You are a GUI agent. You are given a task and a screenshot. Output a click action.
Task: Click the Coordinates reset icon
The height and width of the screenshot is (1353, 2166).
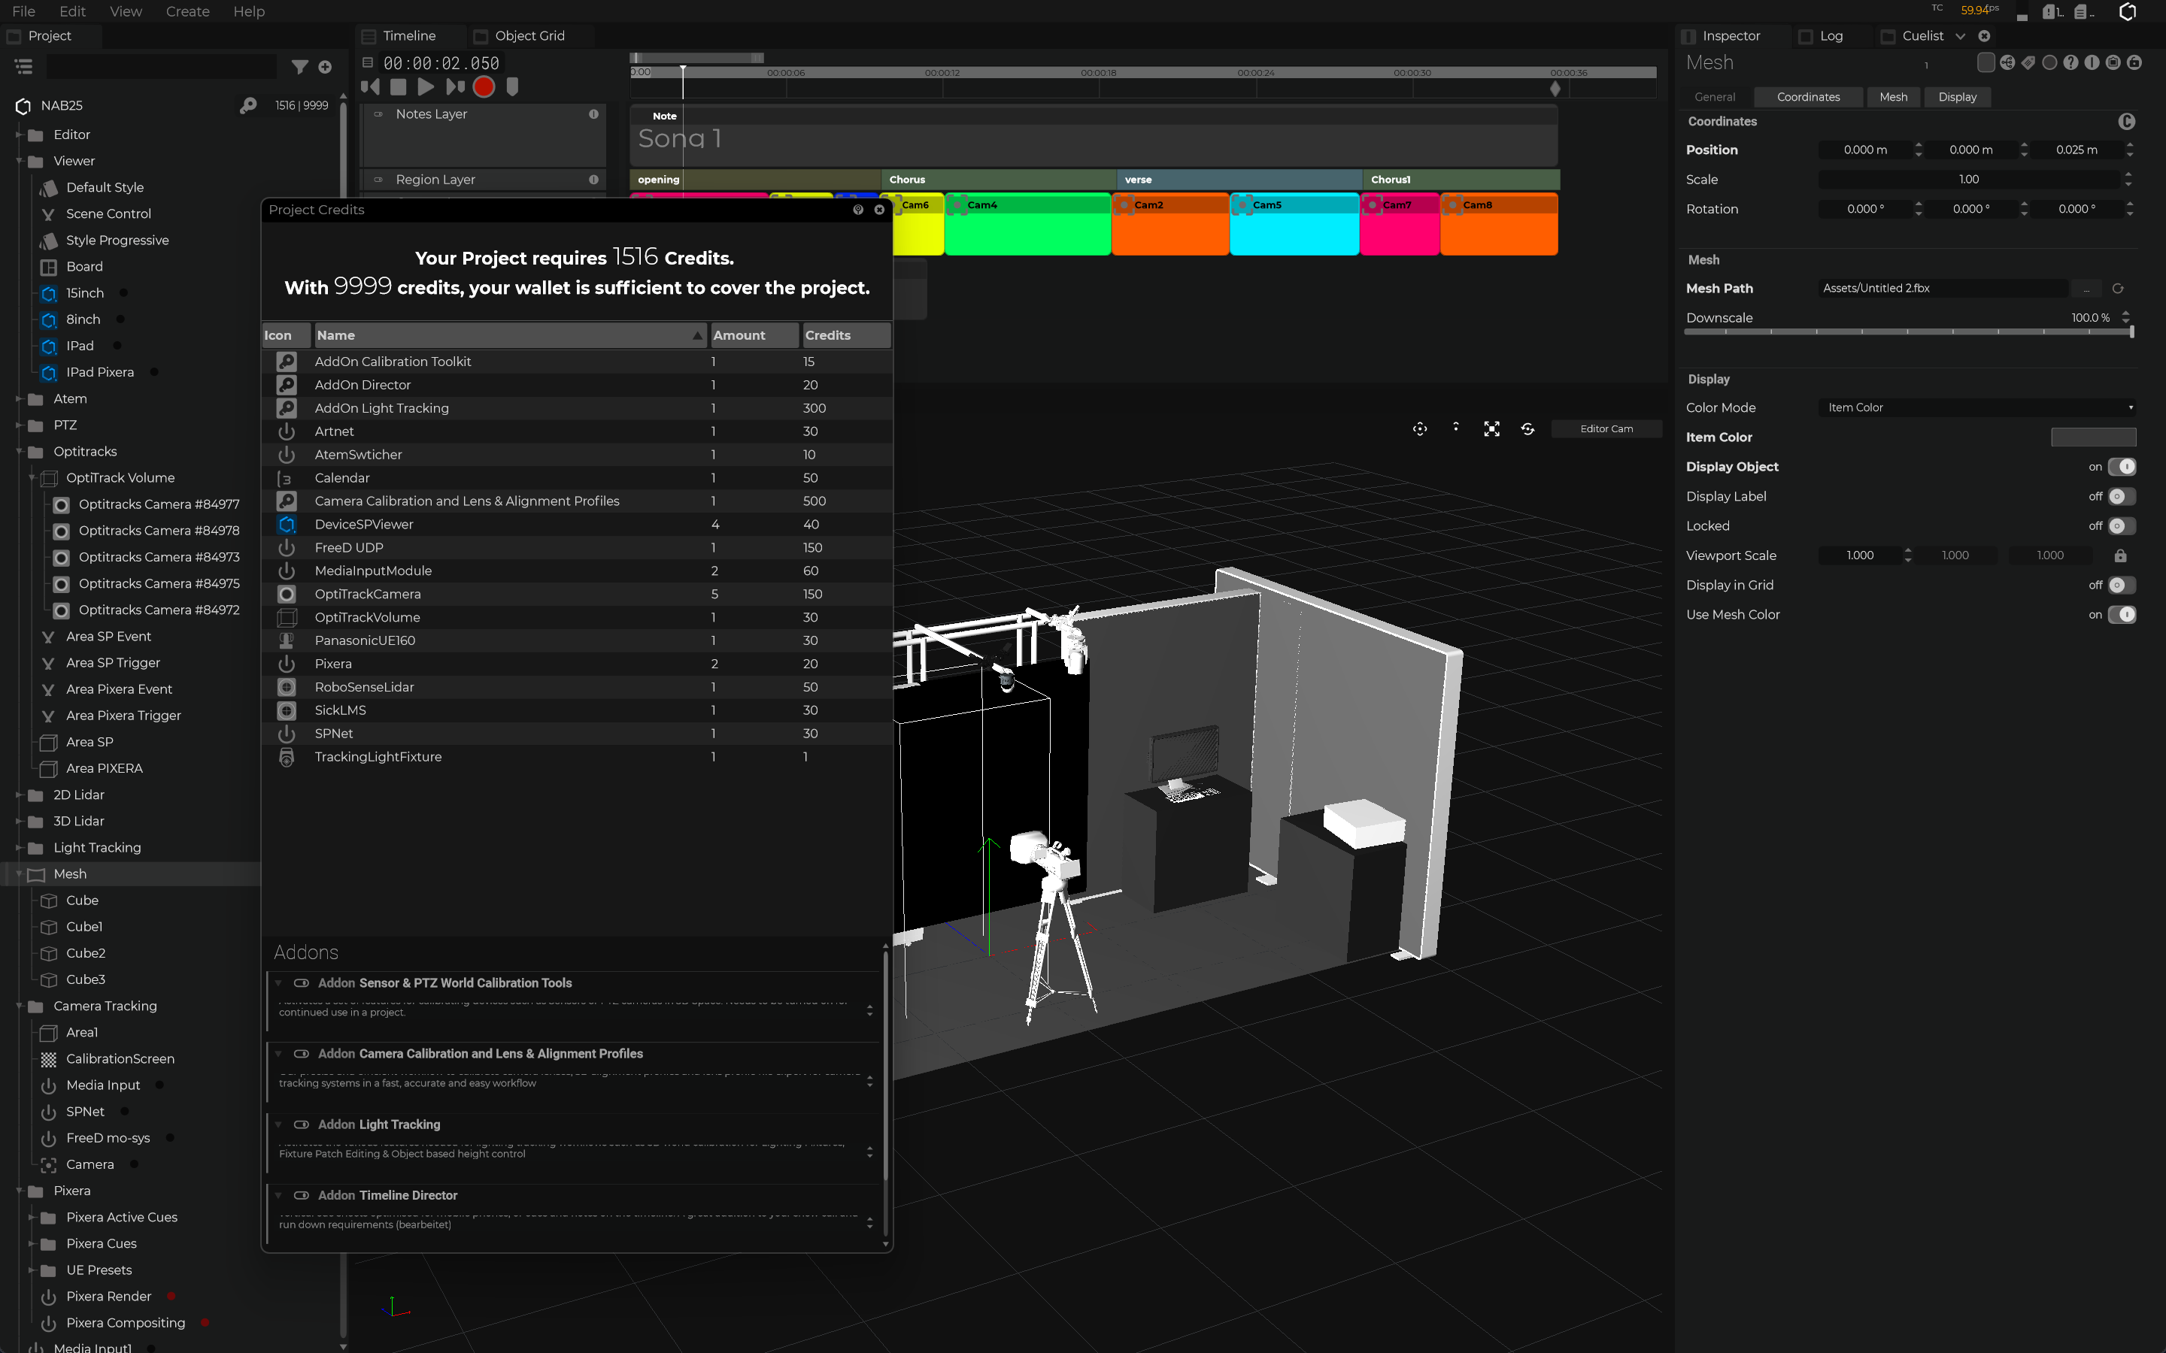(2127, 121)
